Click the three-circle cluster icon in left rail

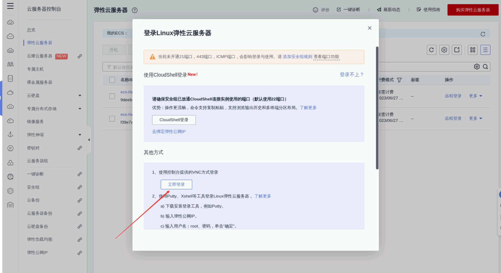(x=10, y=163)
